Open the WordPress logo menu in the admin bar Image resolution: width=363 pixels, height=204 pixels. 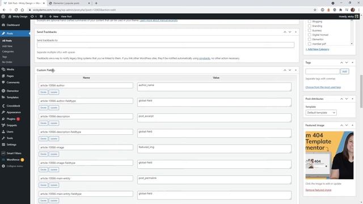(x=3, y=16)
